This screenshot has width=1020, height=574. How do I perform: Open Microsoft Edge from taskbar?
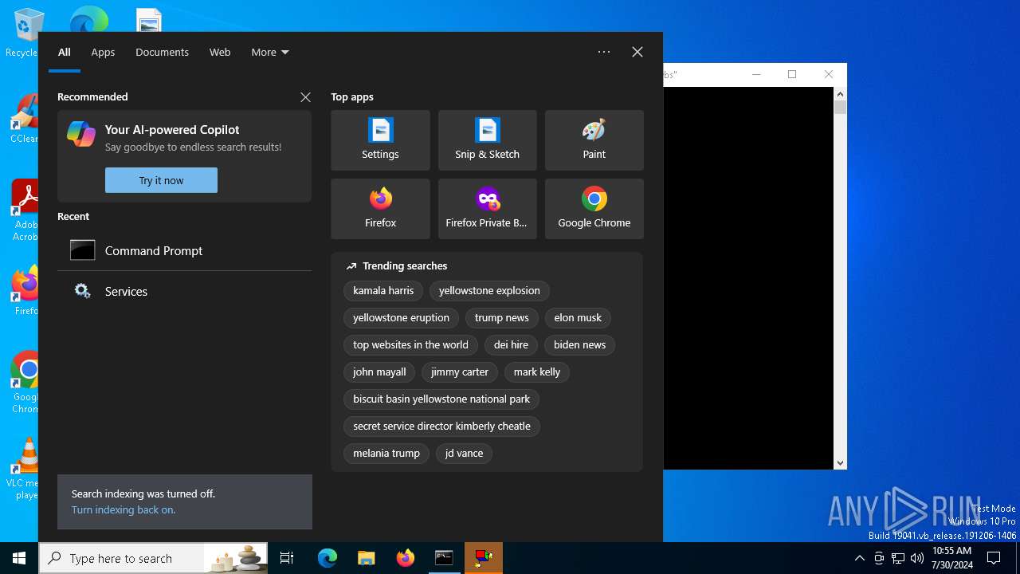coord(328,558)
